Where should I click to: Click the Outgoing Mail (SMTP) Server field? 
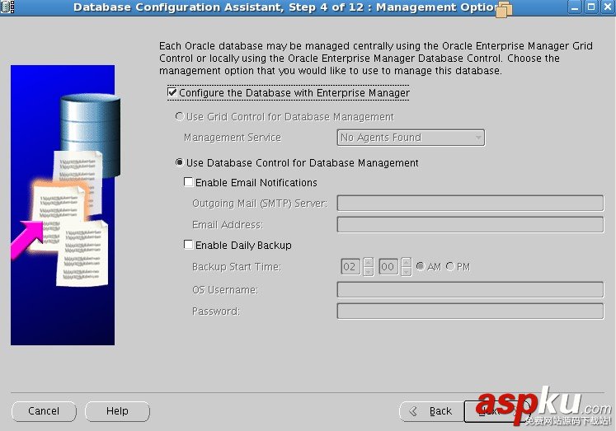pos(470,203)
